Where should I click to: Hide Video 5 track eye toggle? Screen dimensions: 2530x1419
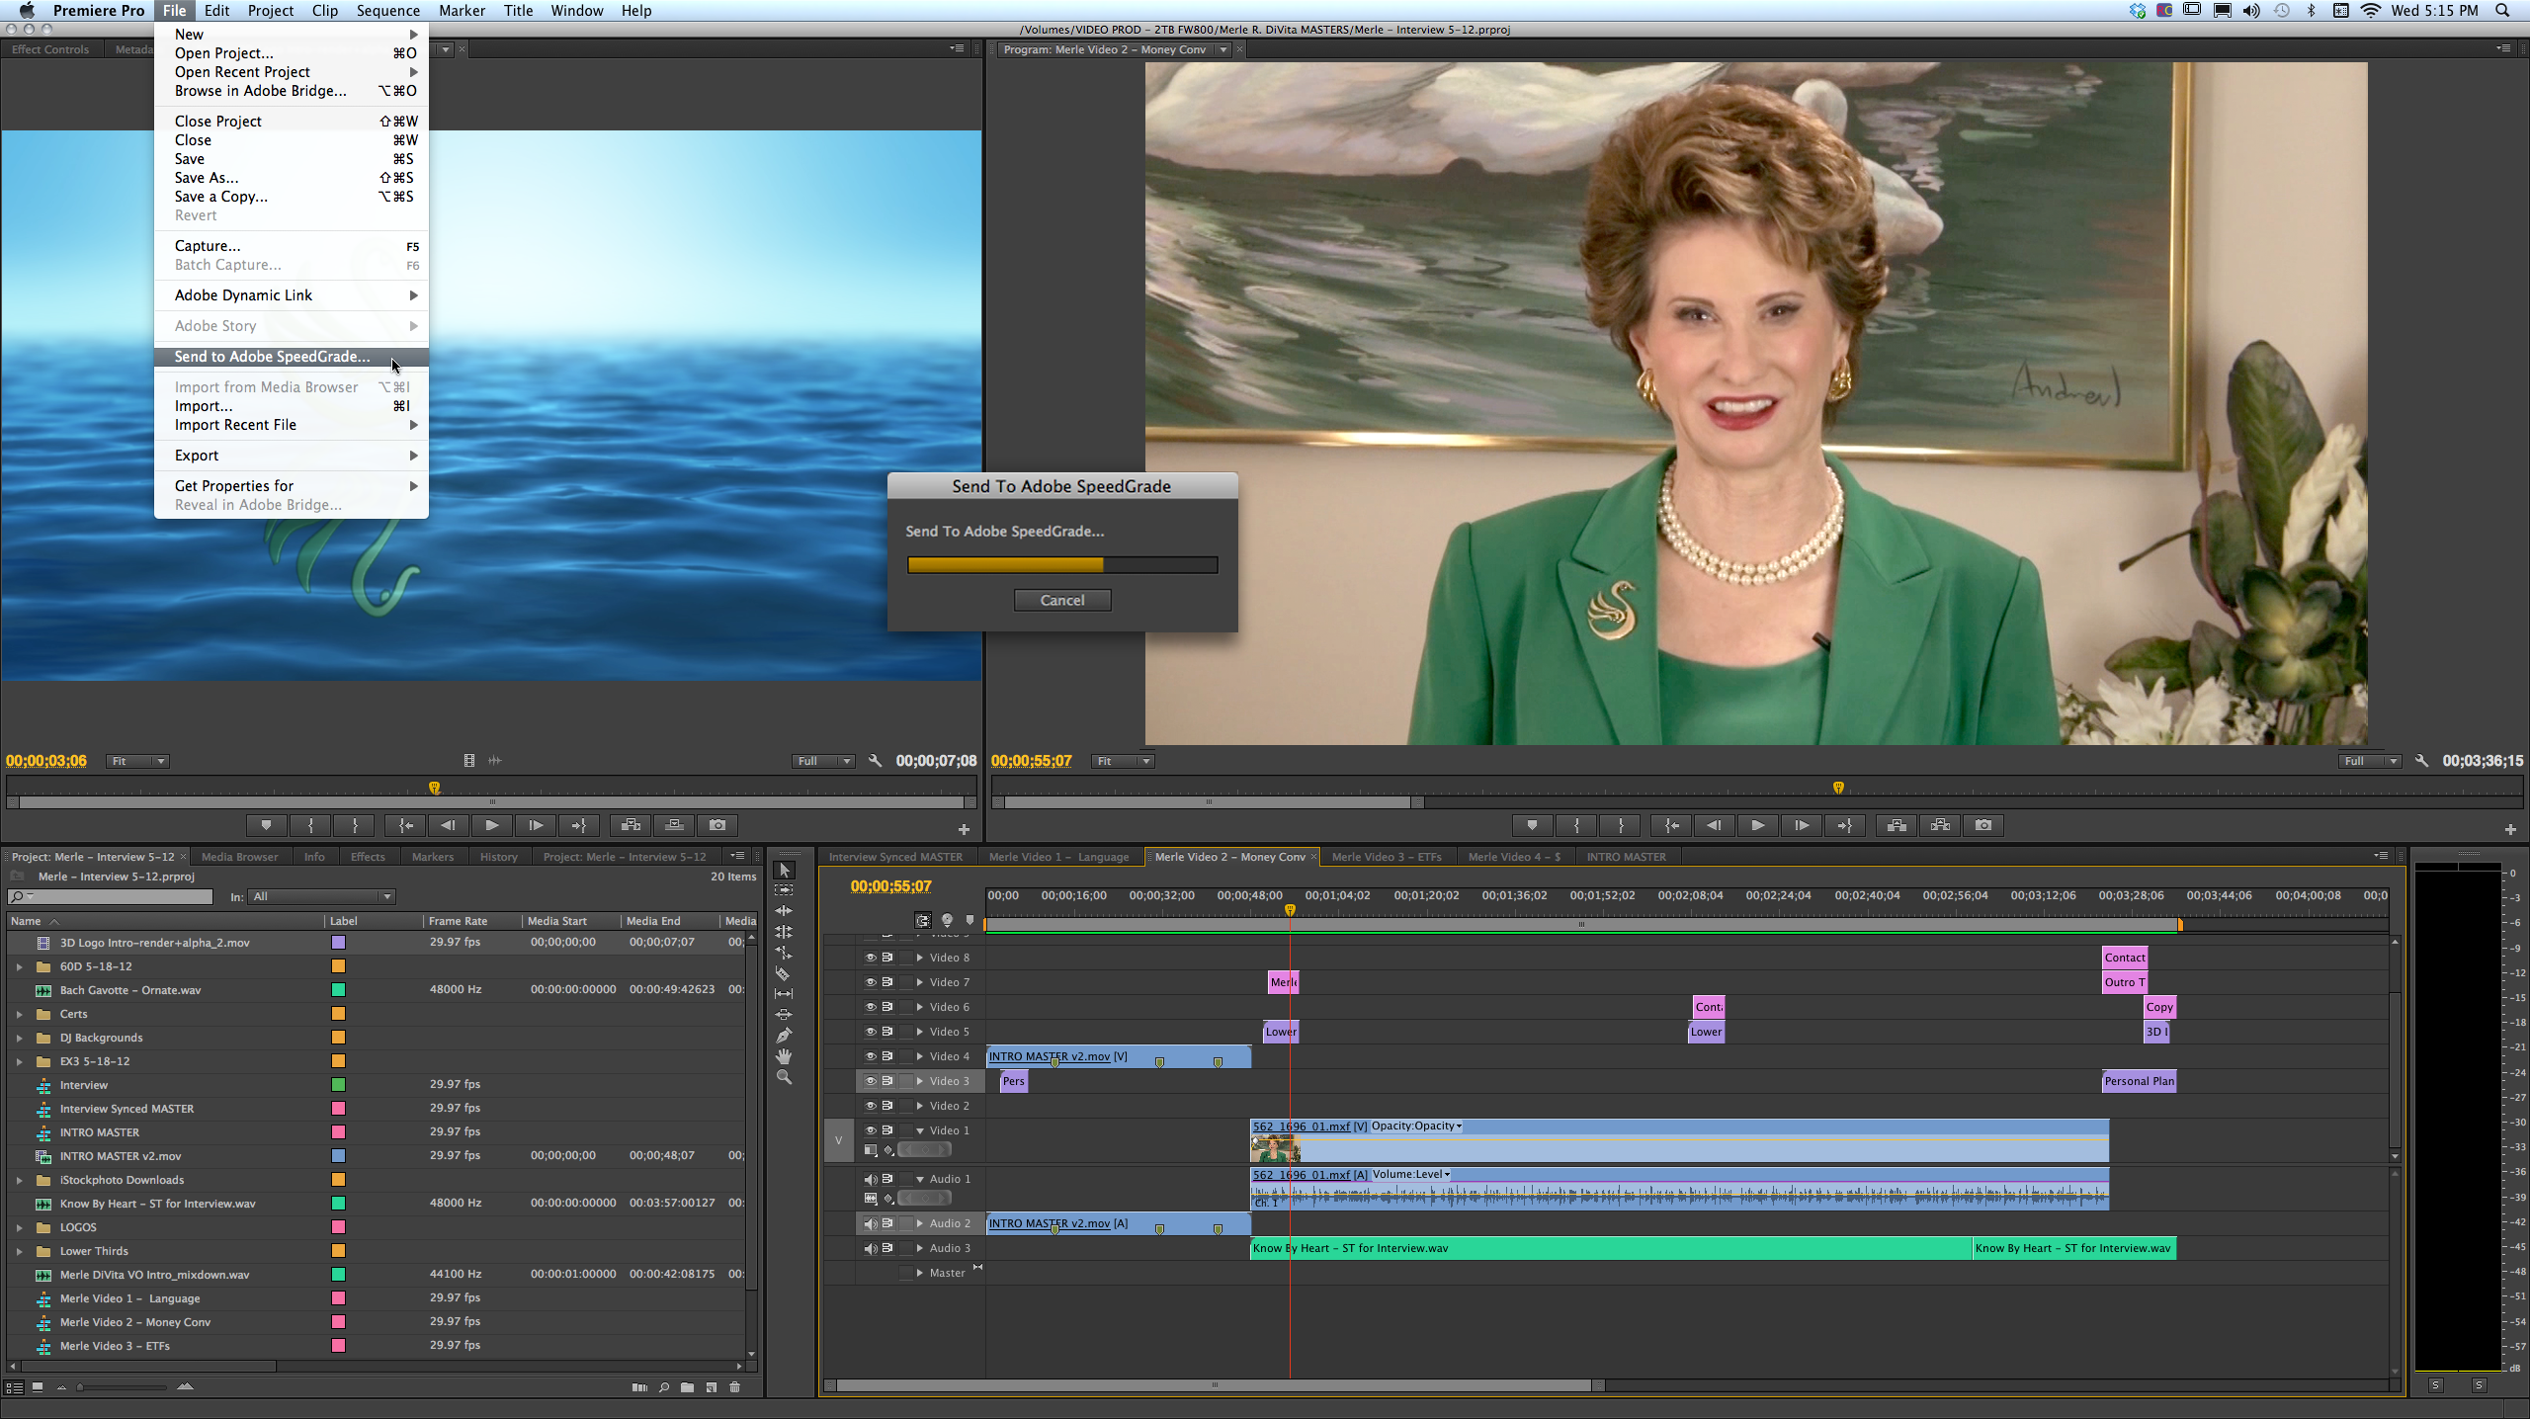(871, 1032)
